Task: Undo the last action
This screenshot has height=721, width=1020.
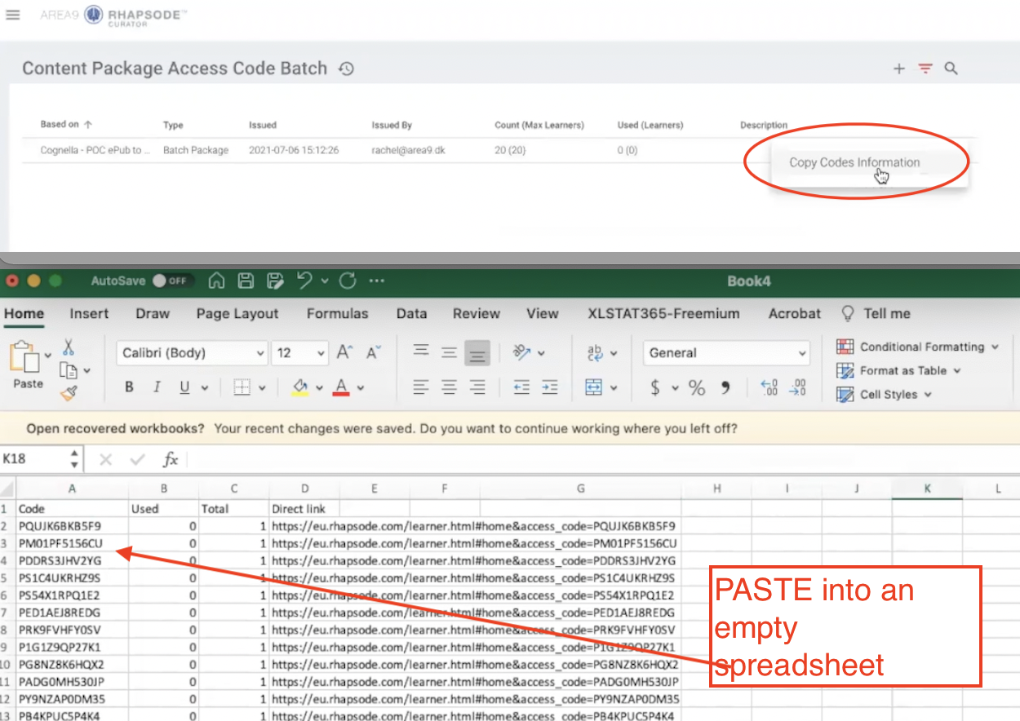Action: [x=305, y=281]
